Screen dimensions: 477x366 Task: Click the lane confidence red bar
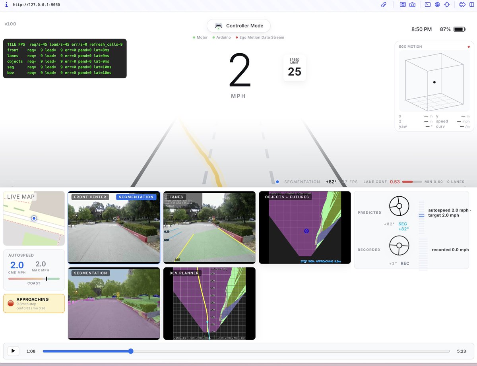pos(408,182)
